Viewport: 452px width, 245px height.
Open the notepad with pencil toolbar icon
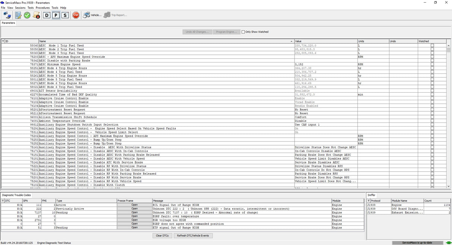(18, 15)
